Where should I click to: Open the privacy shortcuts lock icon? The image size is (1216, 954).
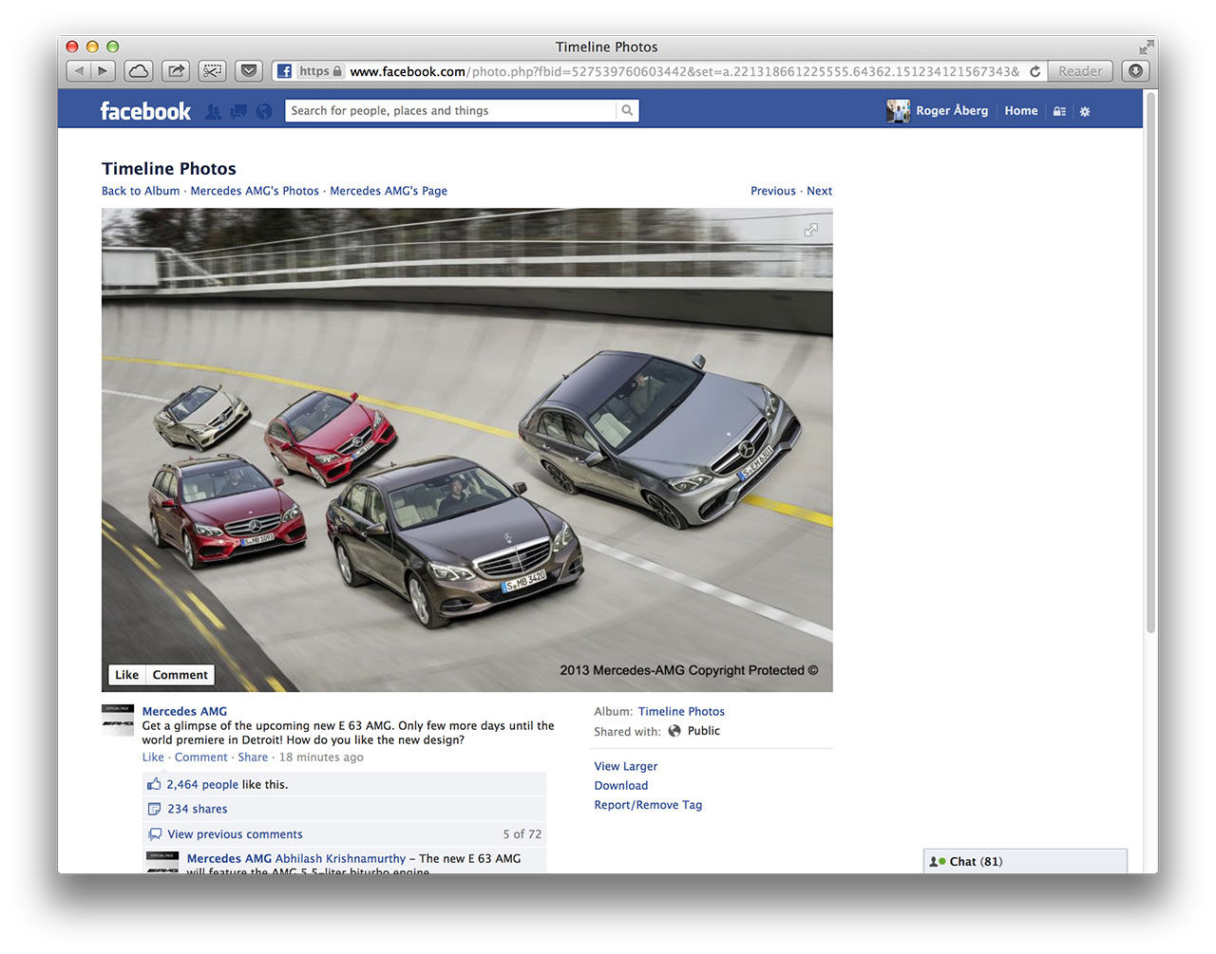pos(1059,112)
